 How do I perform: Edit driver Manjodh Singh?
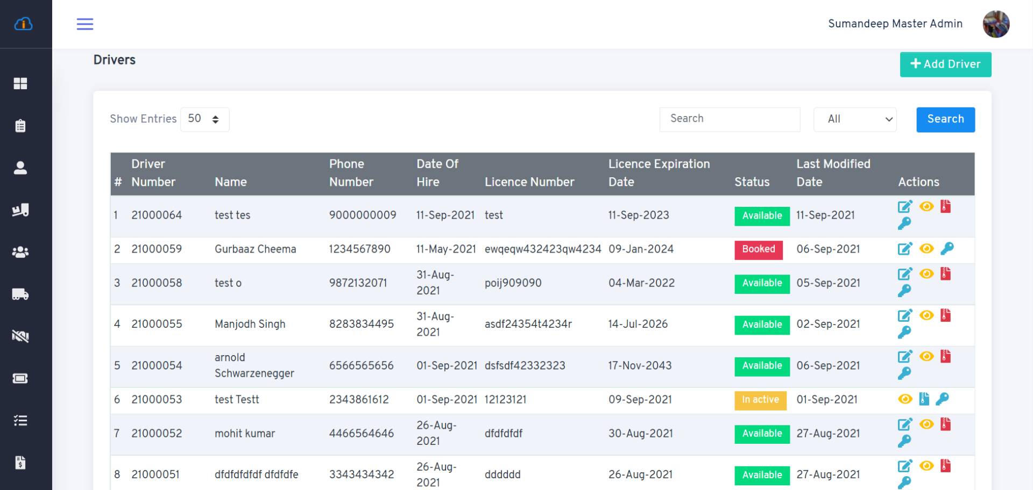[x=905, y=315]
